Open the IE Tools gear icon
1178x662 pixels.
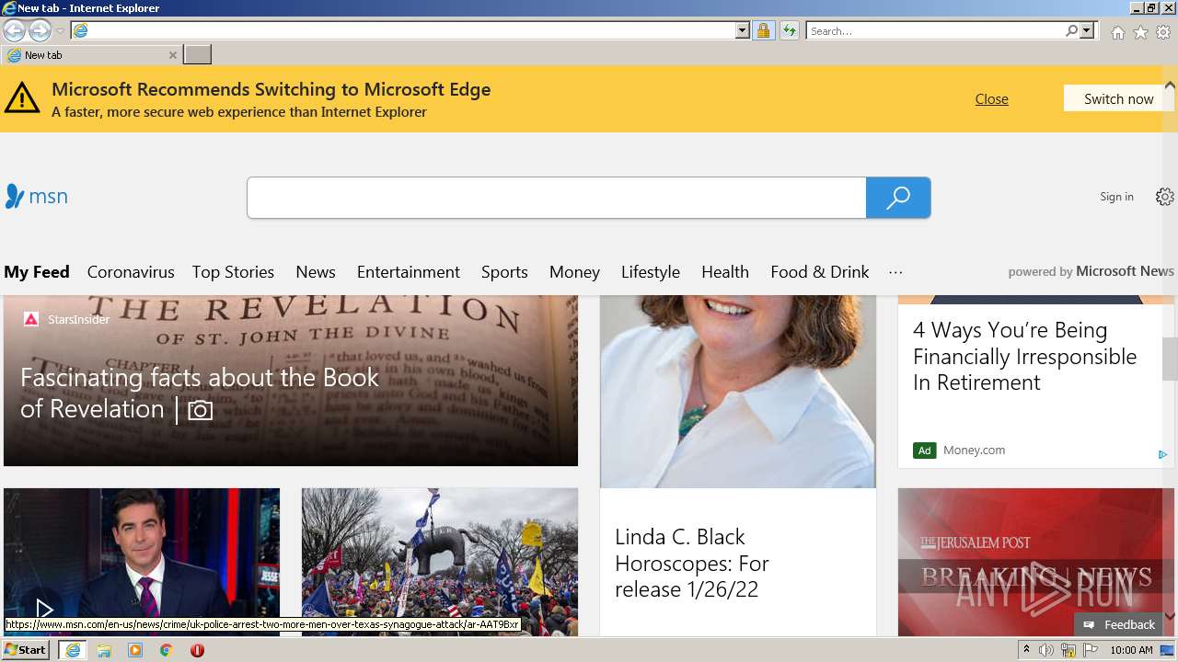coord(1163,32)
